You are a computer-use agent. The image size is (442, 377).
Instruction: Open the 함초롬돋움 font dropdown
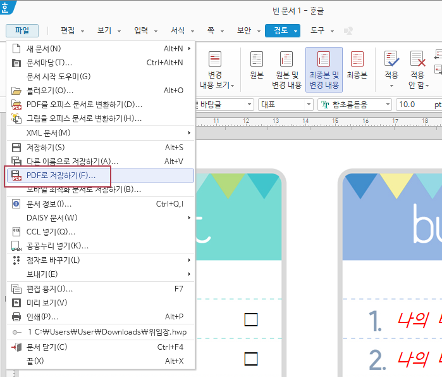tap(388, 105)
